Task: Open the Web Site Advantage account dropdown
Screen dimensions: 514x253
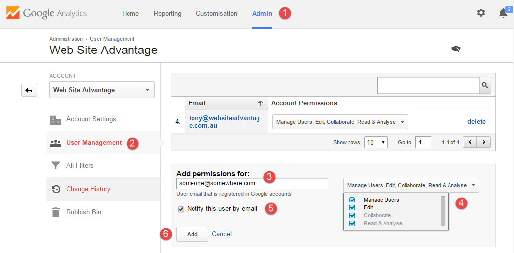Action: (x=102, y=90)
